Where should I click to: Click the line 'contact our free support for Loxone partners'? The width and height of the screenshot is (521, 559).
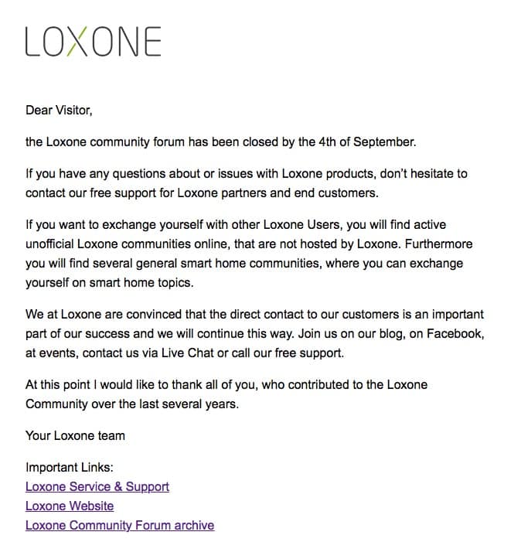coord(202,193)
